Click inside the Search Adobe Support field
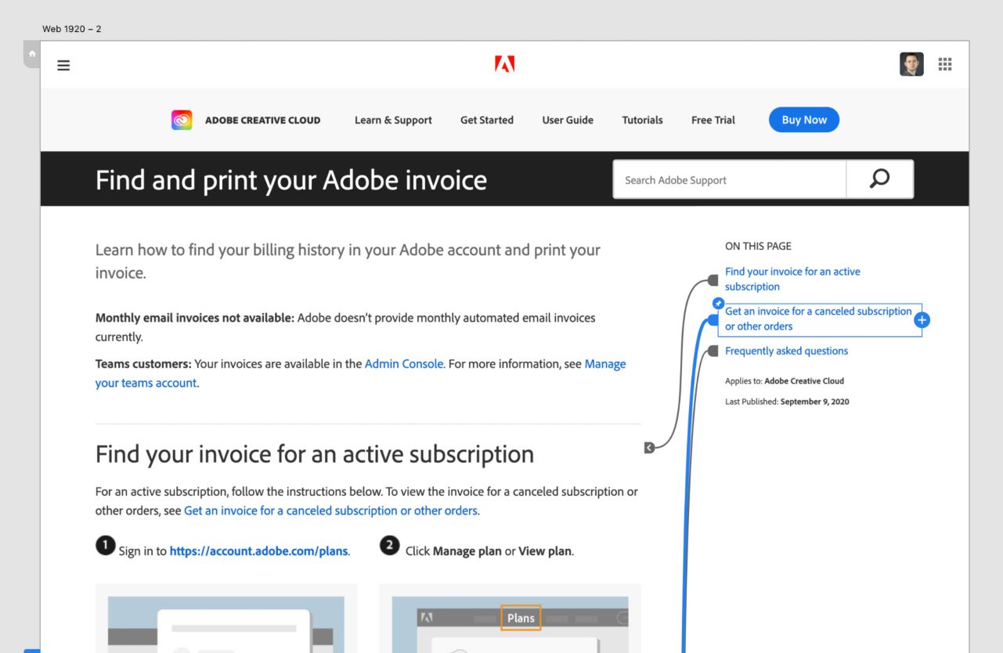The image size is (1003, 653). point(728,179)
